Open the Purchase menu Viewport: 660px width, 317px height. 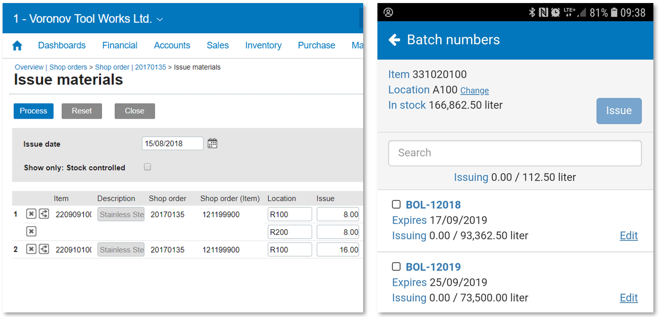316,46
